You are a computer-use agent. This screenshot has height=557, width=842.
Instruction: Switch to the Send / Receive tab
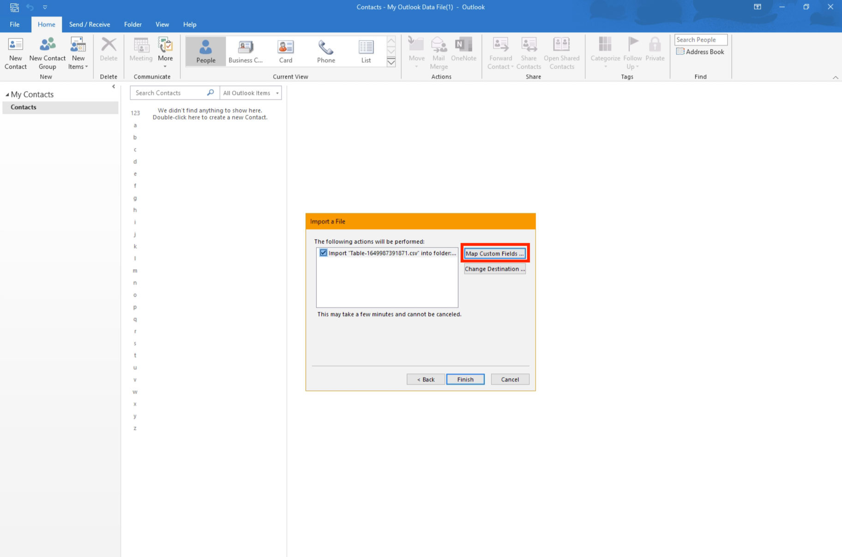click(90, 24)
